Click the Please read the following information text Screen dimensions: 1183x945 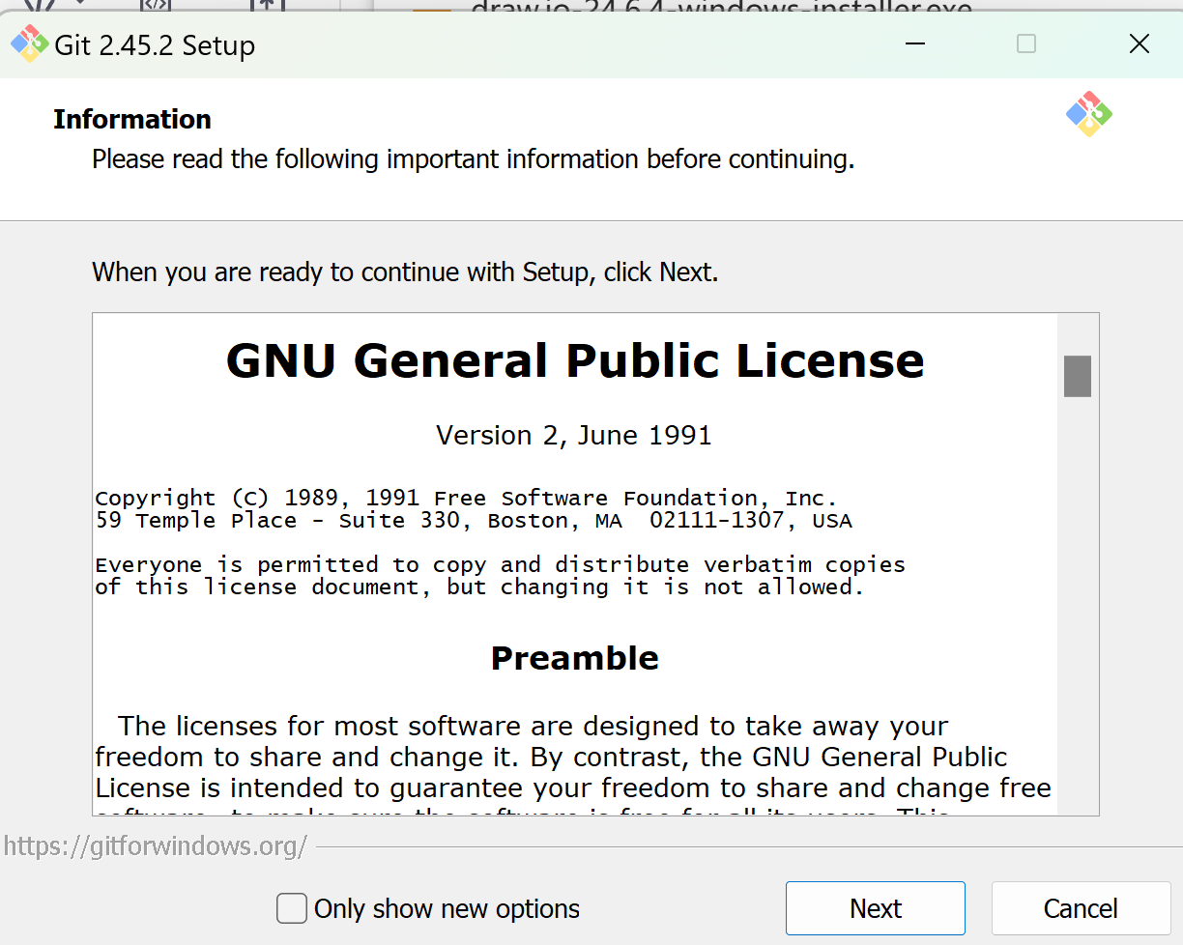[474, 159]
